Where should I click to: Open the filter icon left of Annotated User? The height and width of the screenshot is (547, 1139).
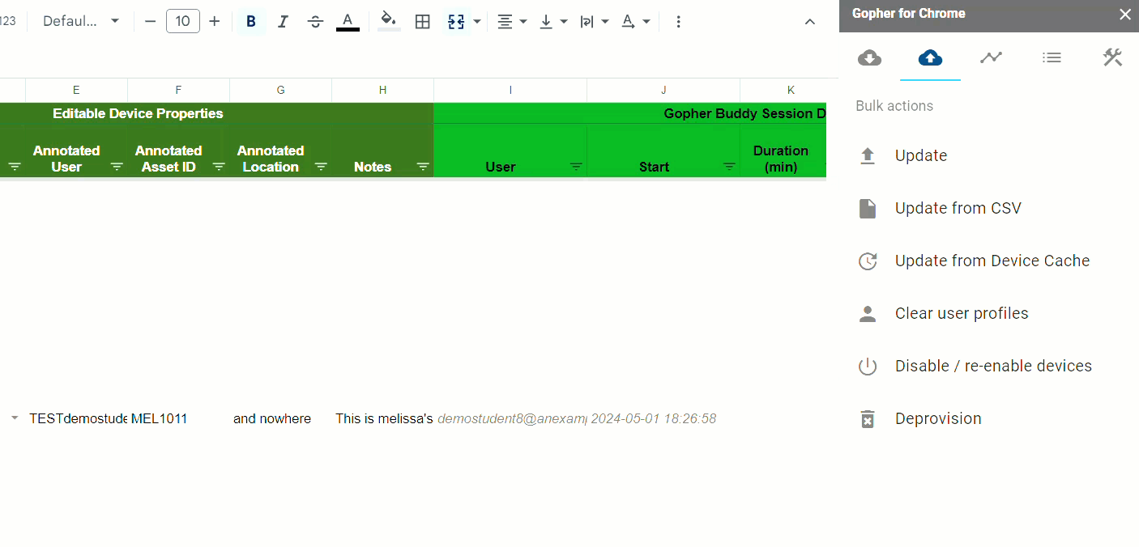point(15,167)
